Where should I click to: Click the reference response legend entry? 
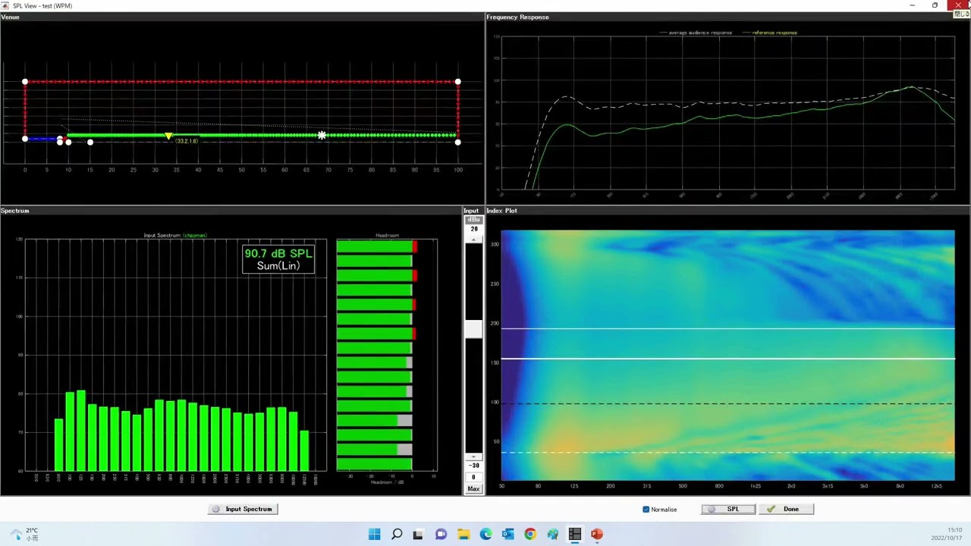(770, 33)
